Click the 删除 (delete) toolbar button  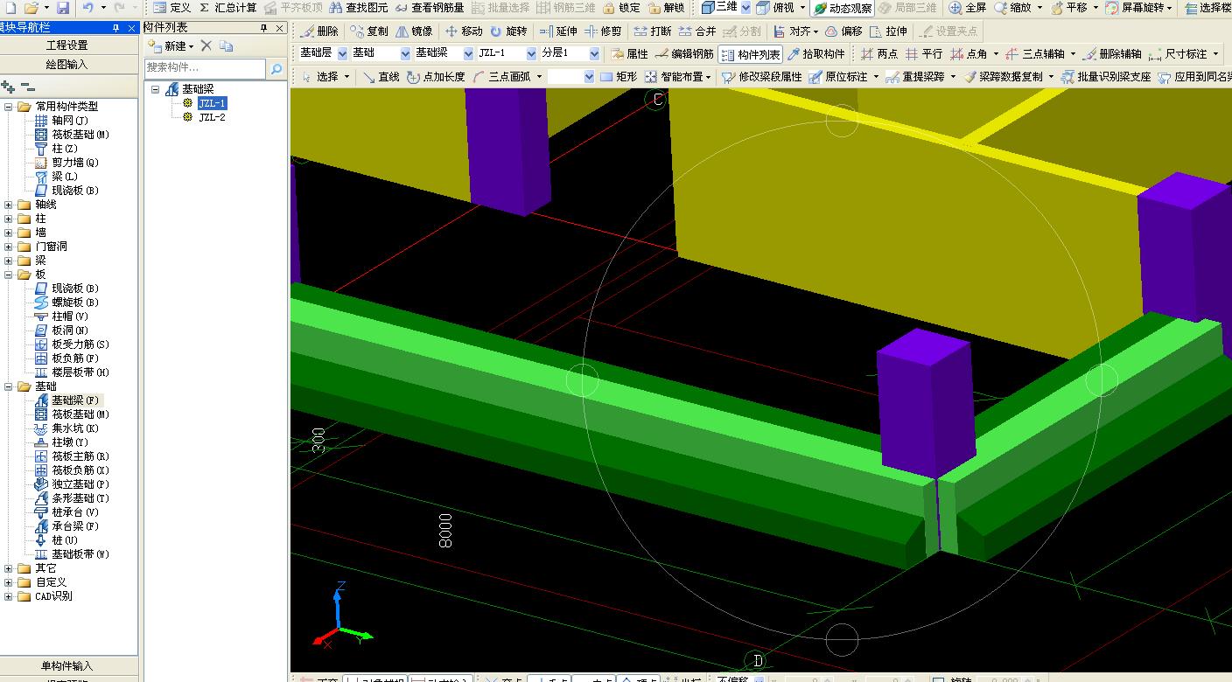point(319,31)
